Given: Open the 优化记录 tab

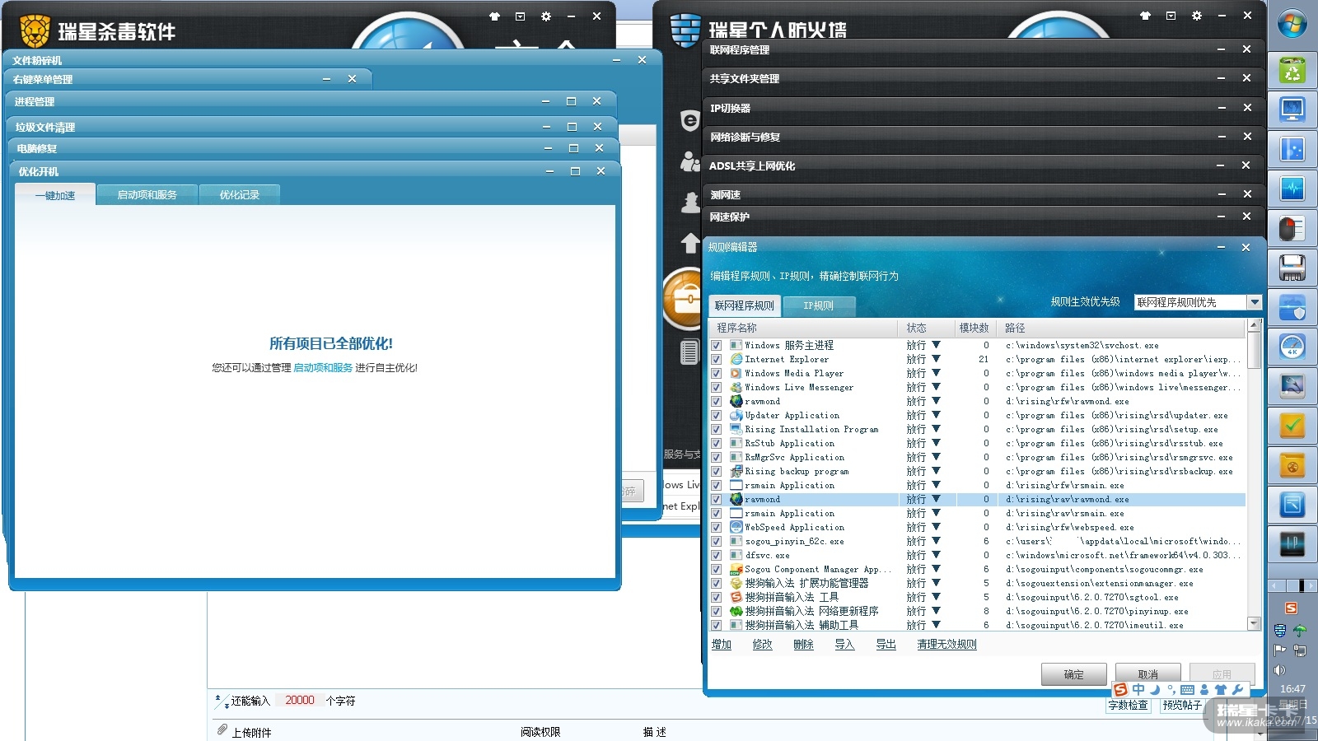Looking at the screenshot, I should point(239,195).
